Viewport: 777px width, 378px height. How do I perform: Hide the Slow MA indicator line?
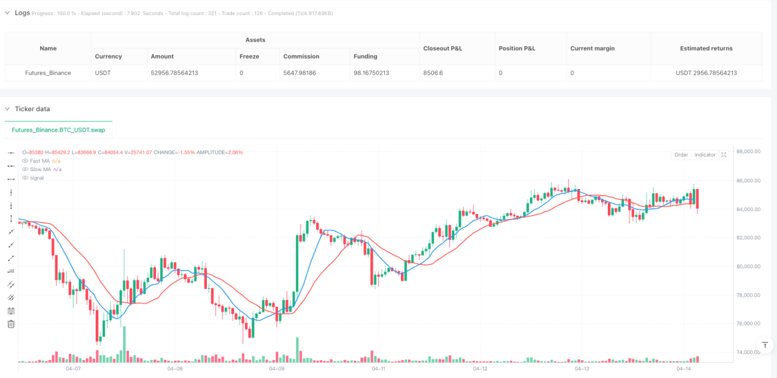point(25,169)
